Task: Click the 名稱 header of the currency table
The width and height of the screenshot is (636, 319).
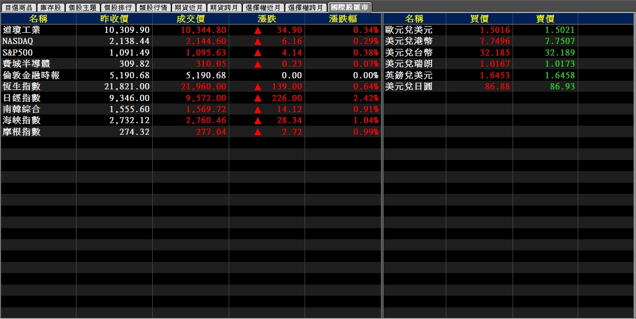Action: (x=414, y=19)
